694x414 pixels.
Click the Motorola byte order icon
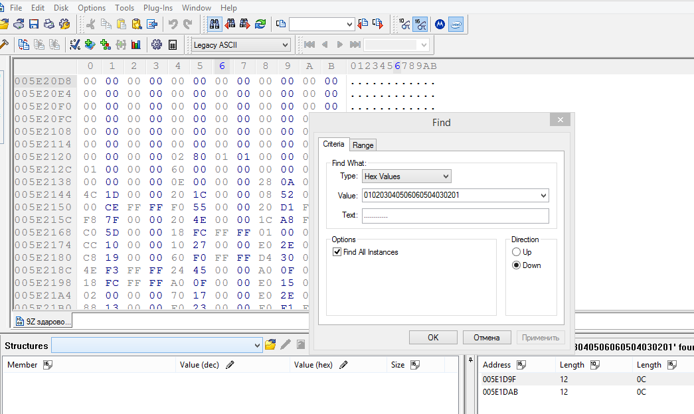point(440,24)
